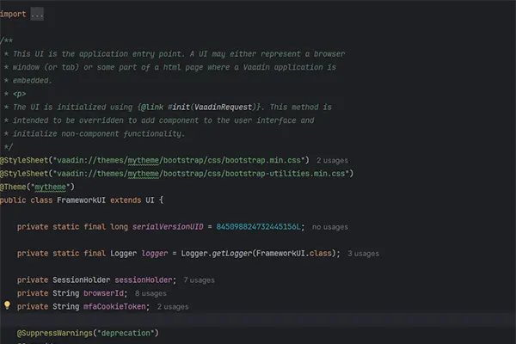Place cursor on empty highlighted current line

pos(258,320)
